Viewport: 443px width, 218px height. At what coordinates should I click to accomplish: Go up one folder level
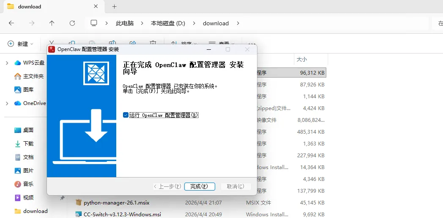(52, 23)
